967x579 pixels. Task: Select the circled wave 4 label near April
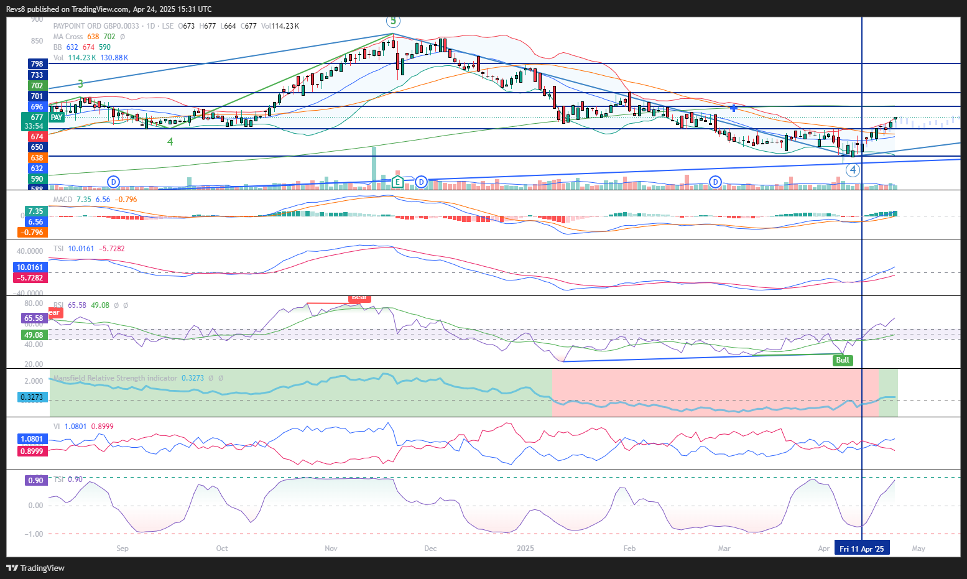click(853, 170)
